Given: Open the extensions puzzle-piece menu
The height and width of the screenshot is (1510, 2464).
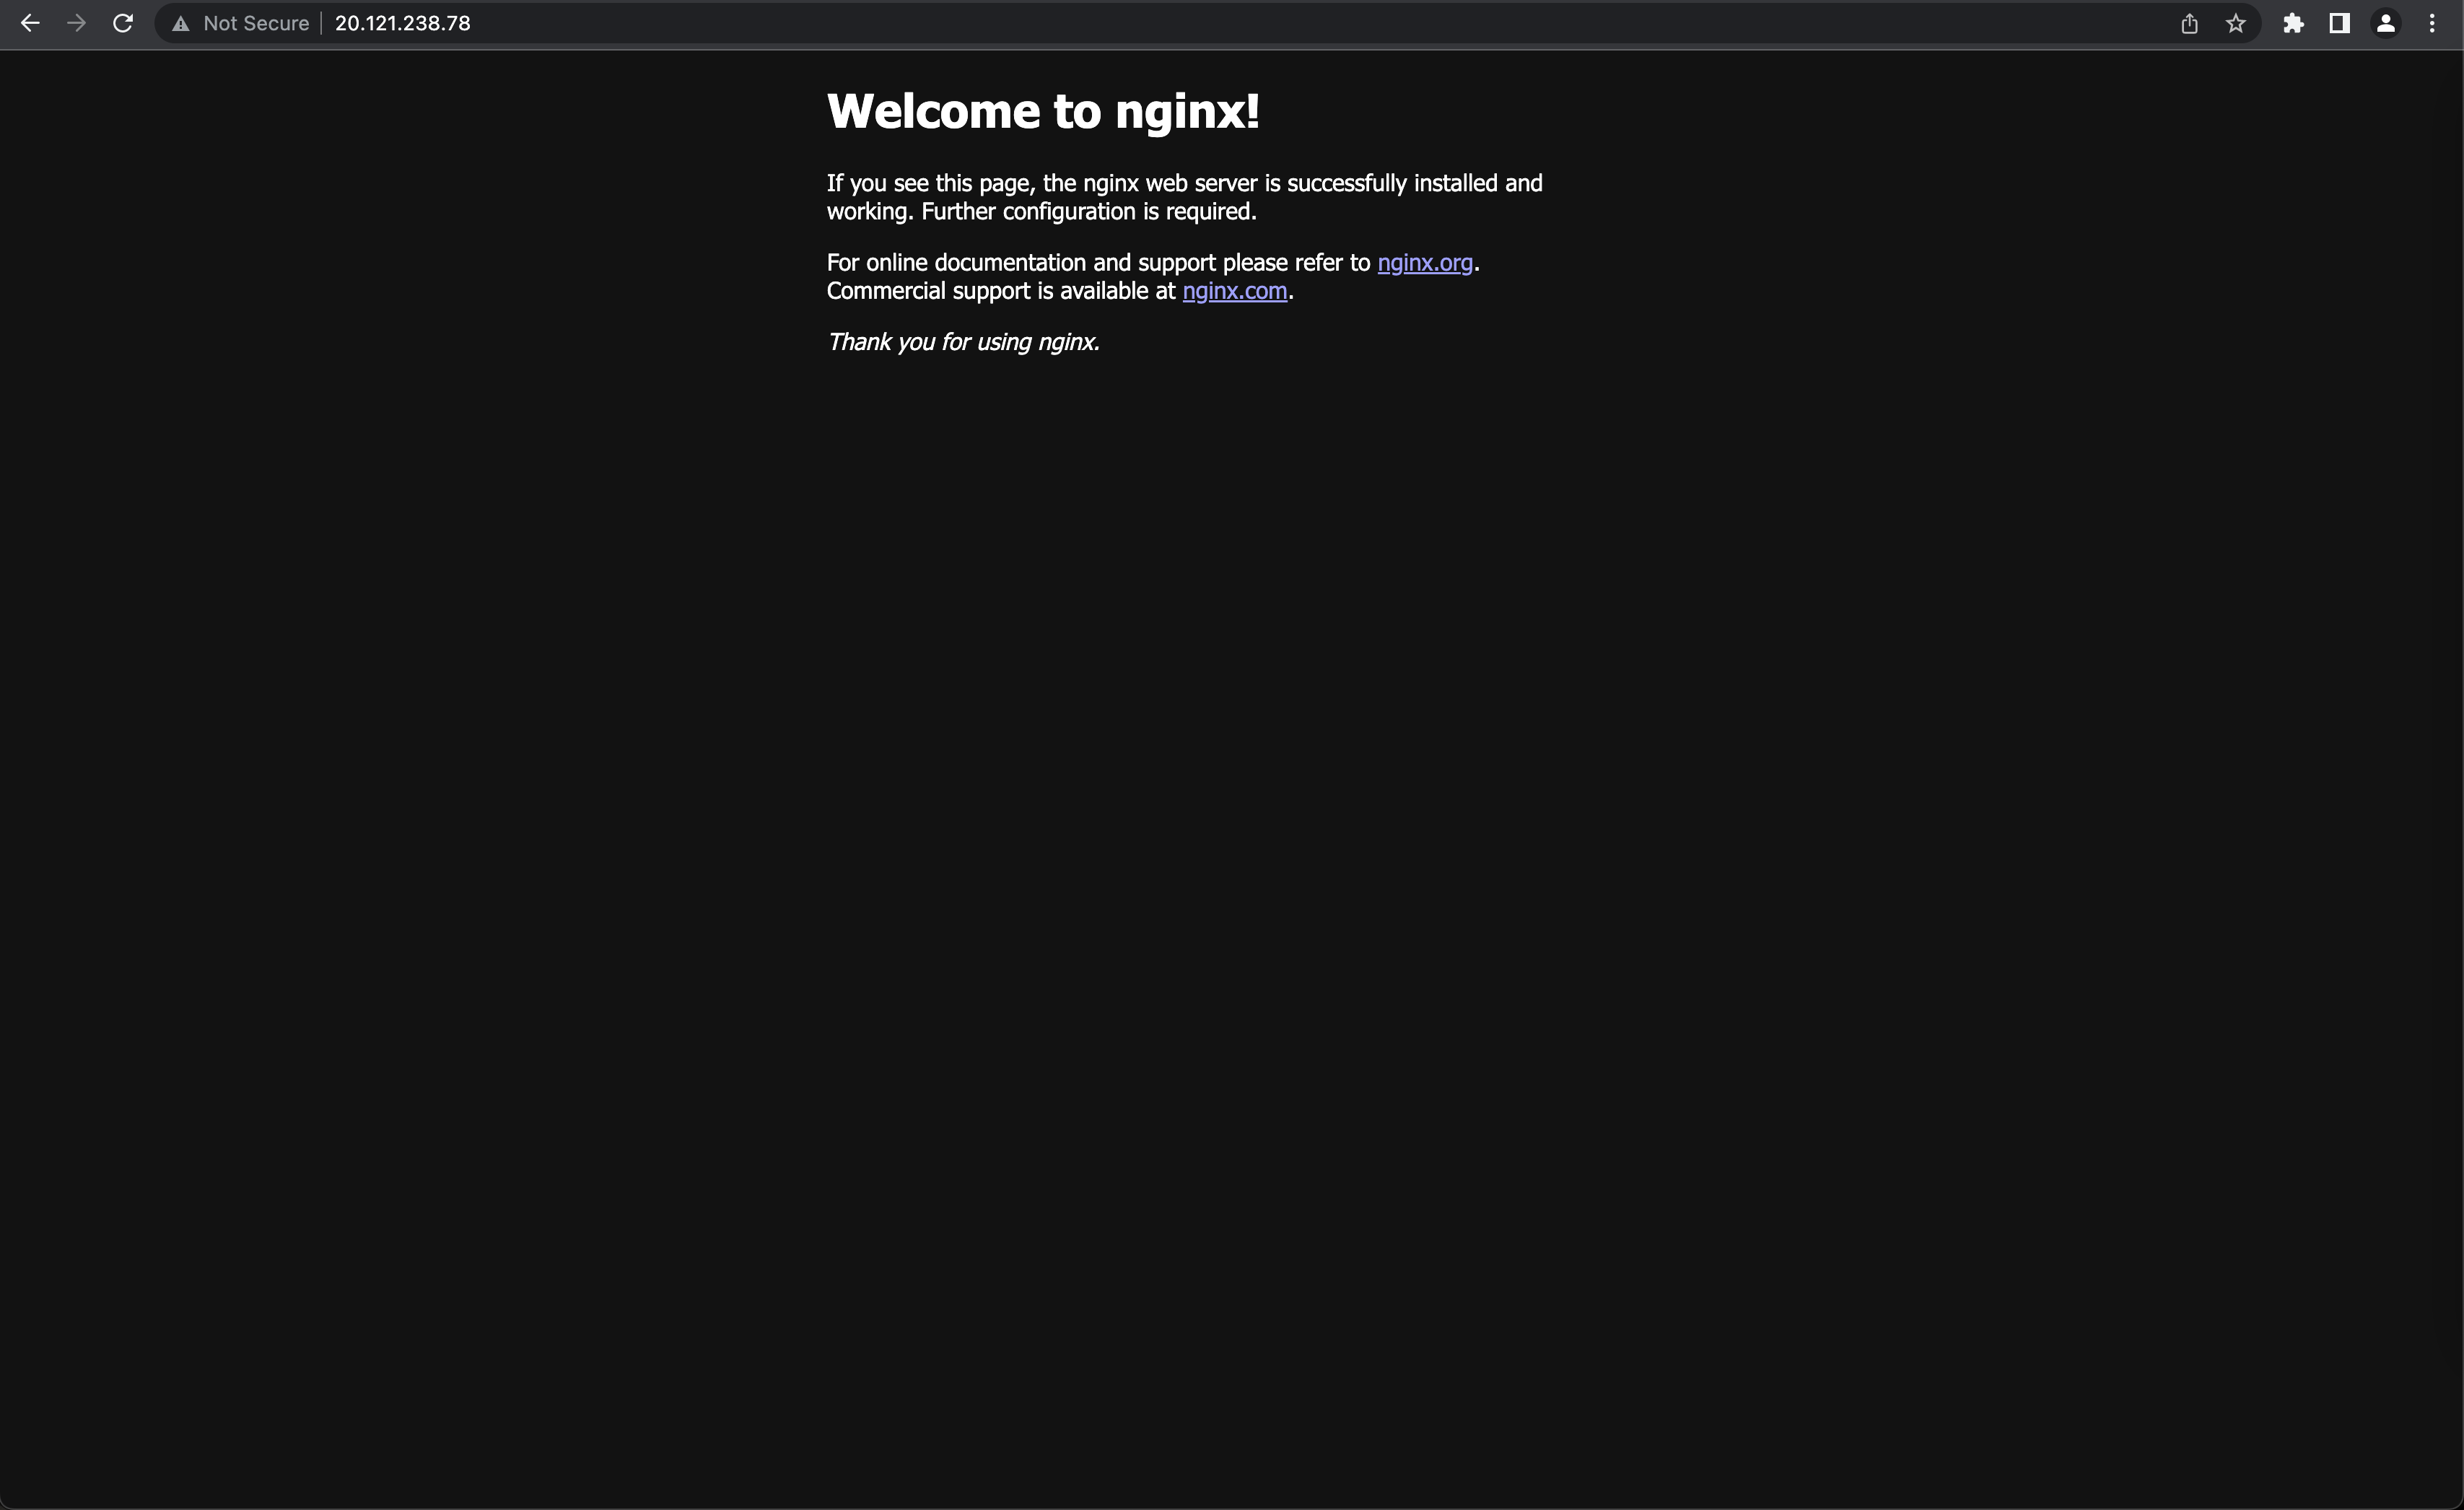Looking at the screenshot, I should point(2294,23).
